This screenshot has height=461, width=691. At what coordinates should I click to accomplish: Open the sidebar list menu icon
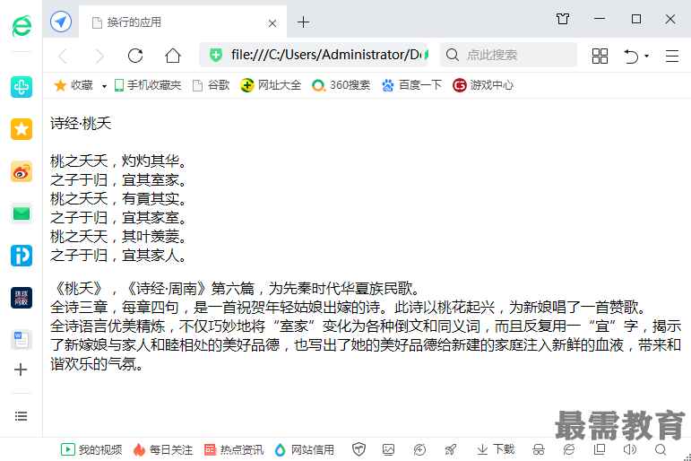[21, 416]
